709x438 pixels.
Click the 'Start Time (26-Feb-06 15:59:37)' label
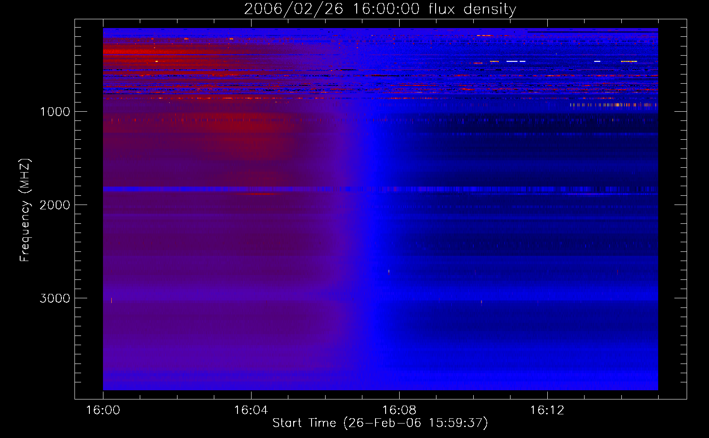point(380,423)
